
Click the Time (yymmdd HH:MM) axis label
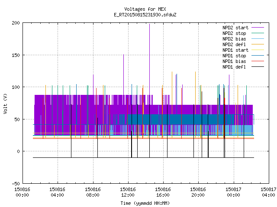tap(145, 203)
